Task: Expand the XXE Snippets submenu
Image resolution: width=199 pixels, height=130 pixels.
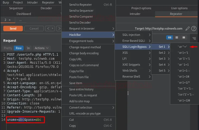Action: tap(133, 65)
